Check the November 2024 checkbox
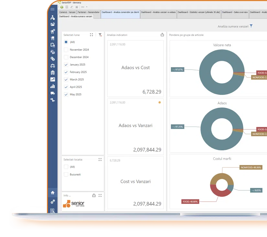Image resolution: width=267 pixels, height=237 pixels. tap(66, 50)
